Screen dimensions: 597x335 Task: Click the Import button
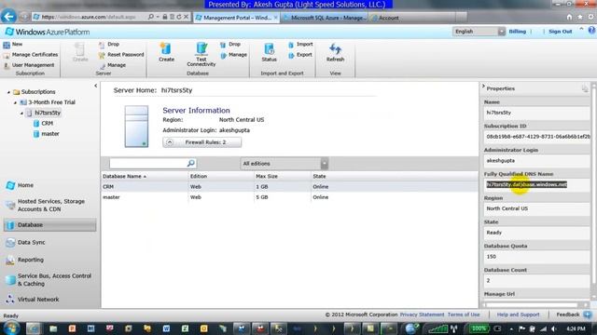coord(300,45)
